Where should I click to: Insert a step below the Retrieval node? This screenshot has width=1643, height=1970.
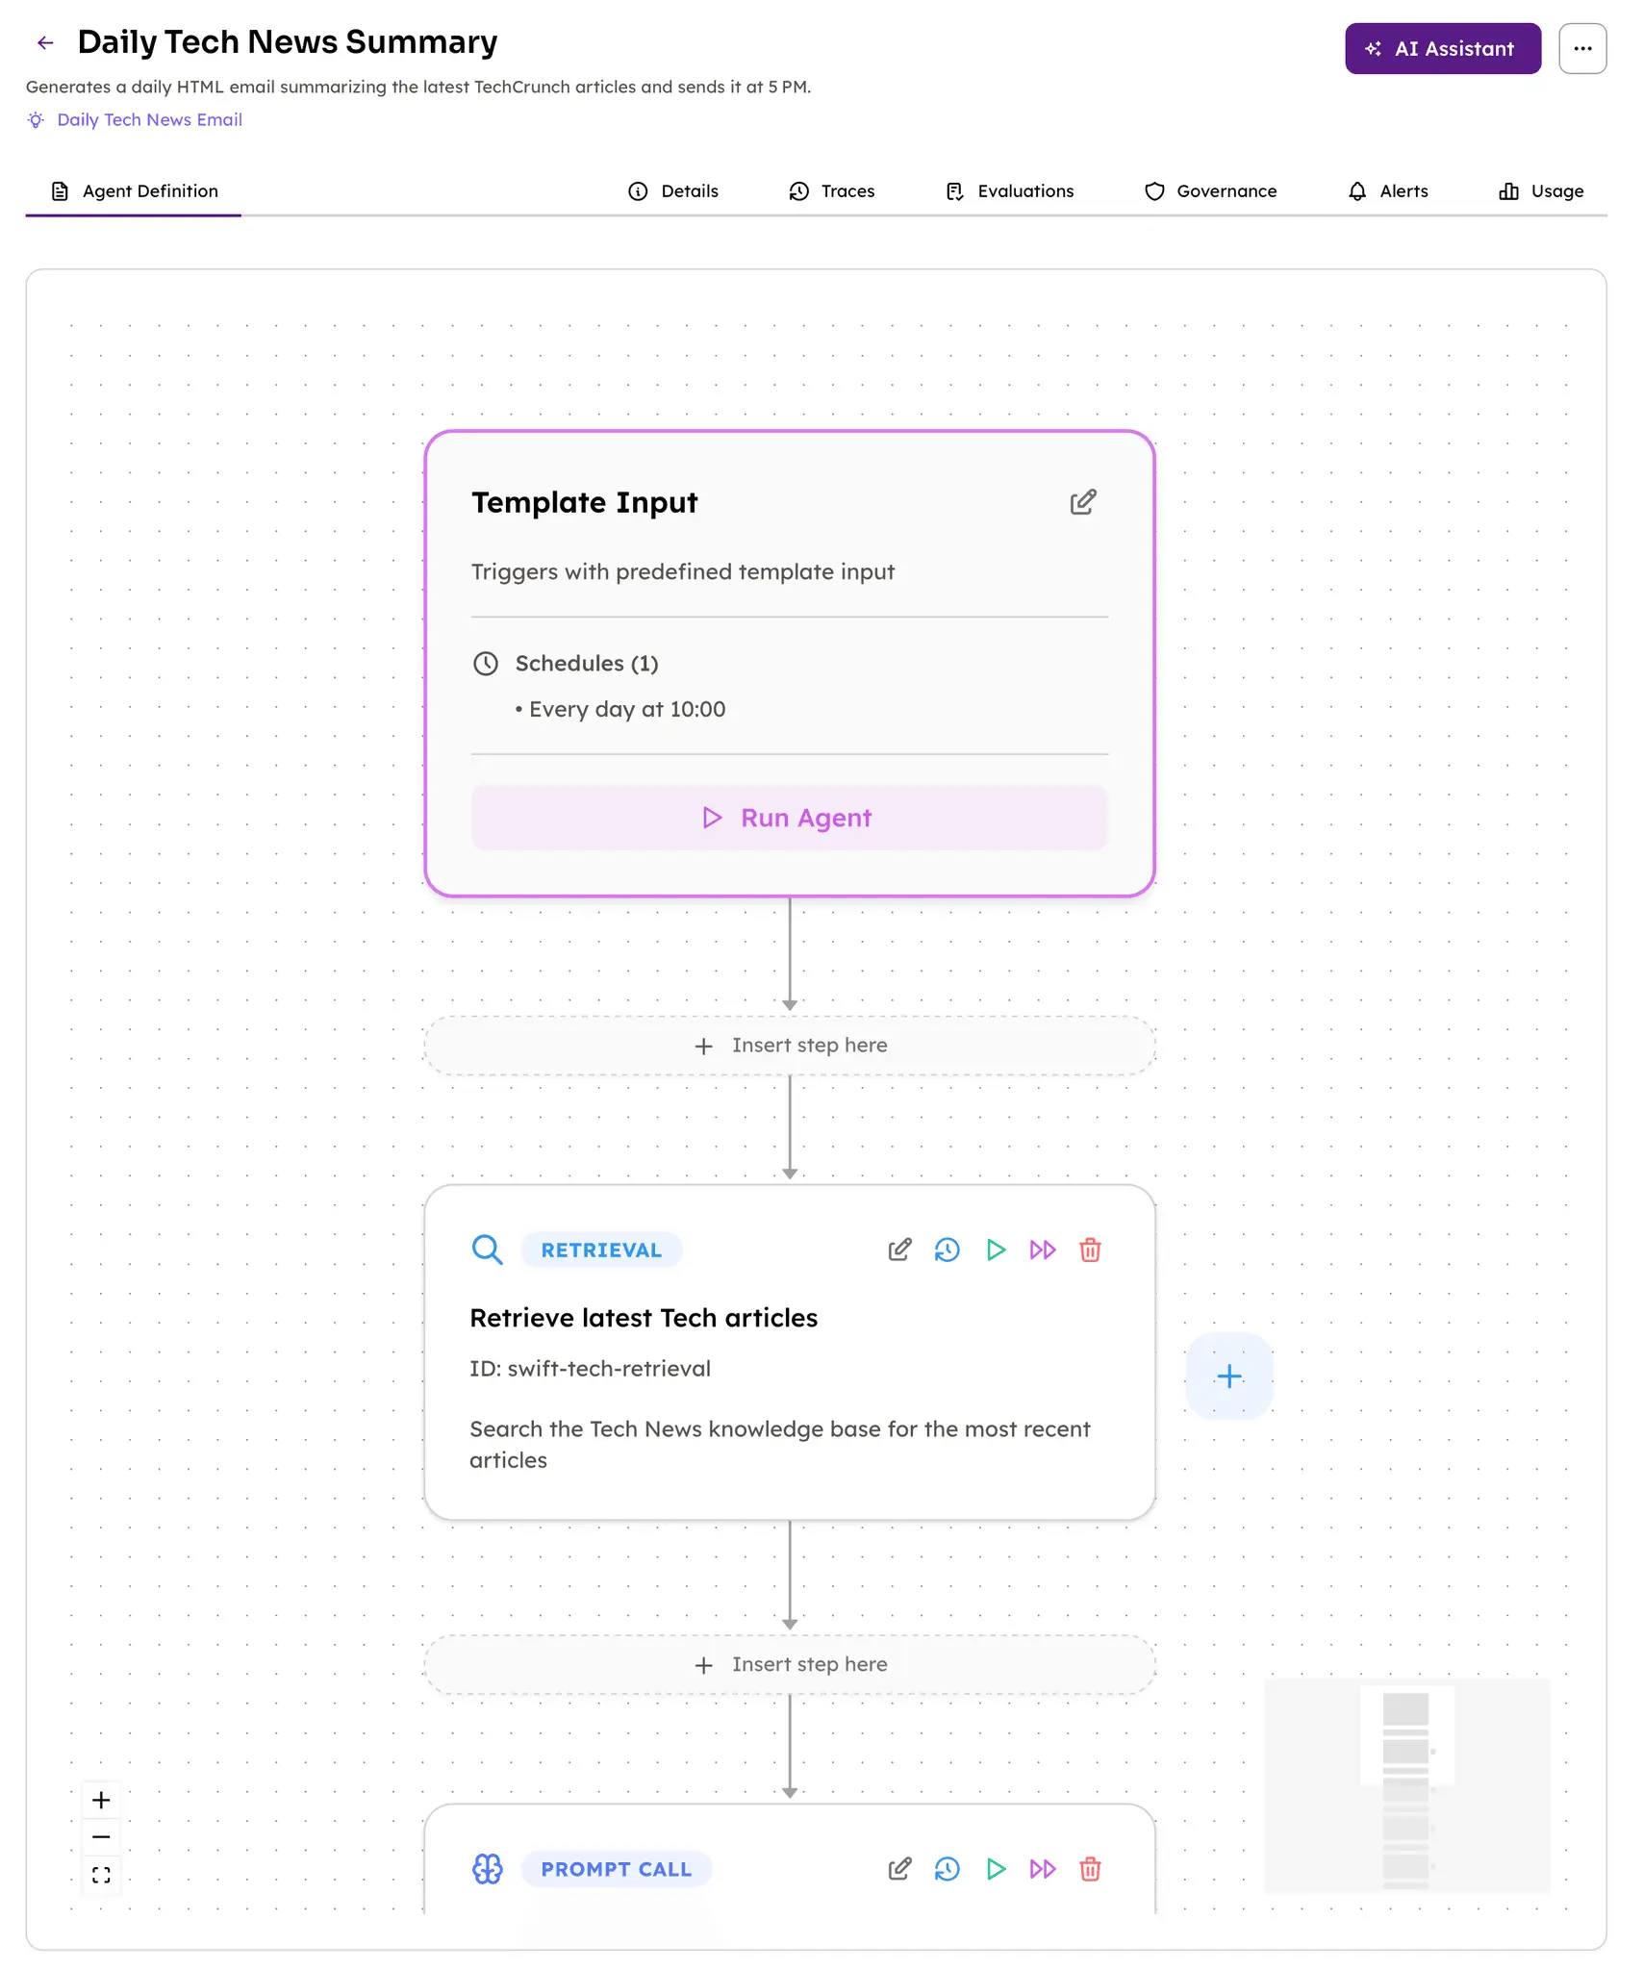coord(789,1665)
